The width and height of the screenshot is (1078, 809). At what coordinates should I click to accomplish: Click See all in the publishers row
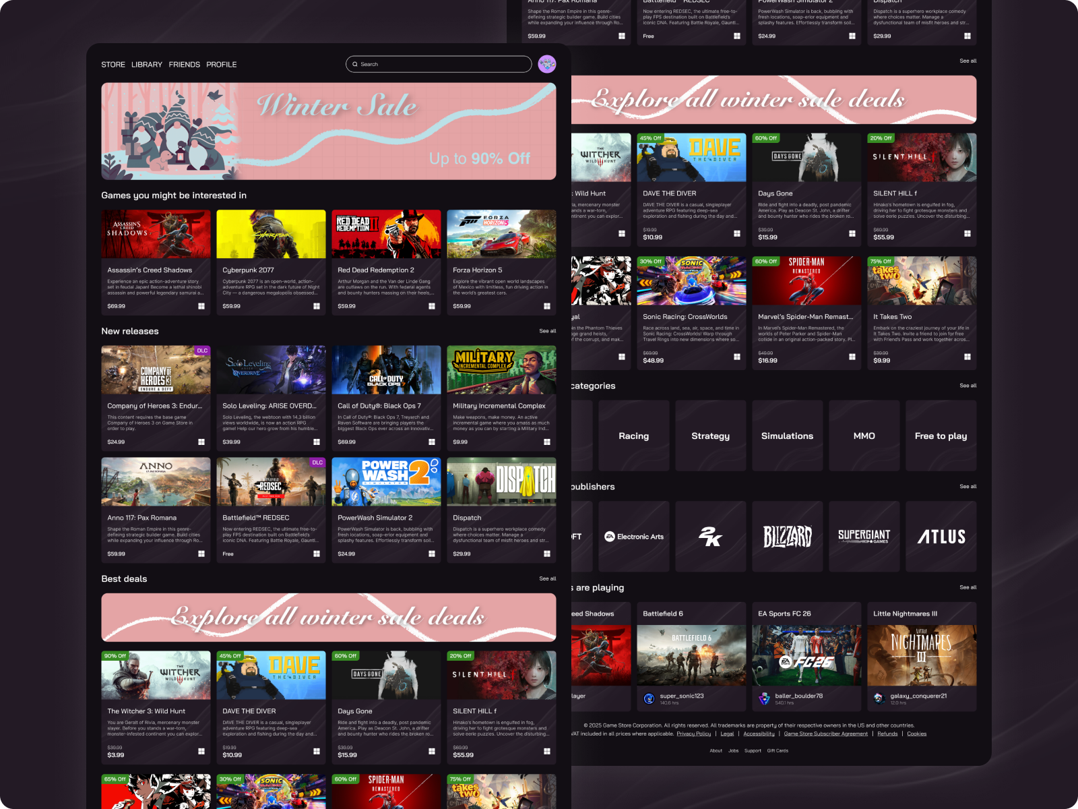coord(968,486)
